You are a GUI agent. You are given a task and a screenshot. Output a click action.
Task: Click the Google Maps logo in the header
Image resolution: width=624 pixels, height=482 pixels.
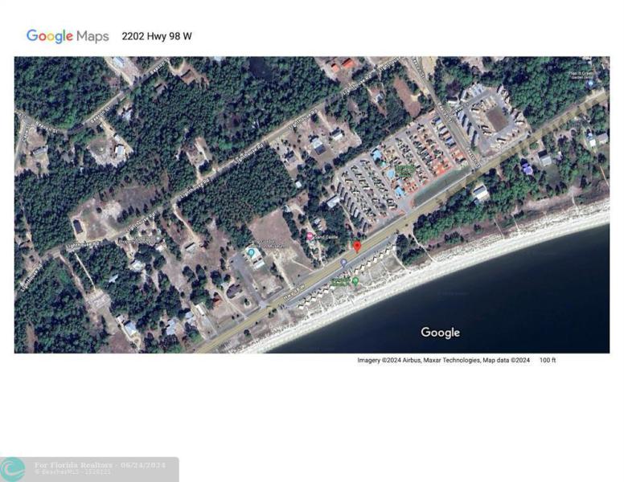coord(68,36)
